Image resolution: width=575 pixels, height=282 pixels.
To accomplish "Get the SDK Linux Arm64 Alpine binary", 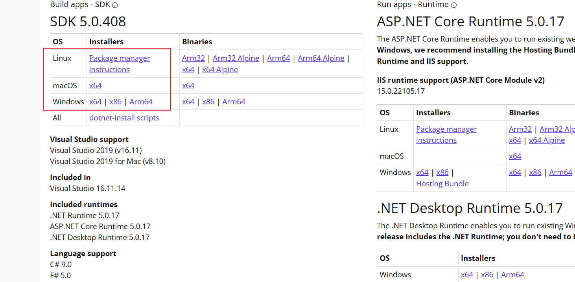I will point(321,58).
